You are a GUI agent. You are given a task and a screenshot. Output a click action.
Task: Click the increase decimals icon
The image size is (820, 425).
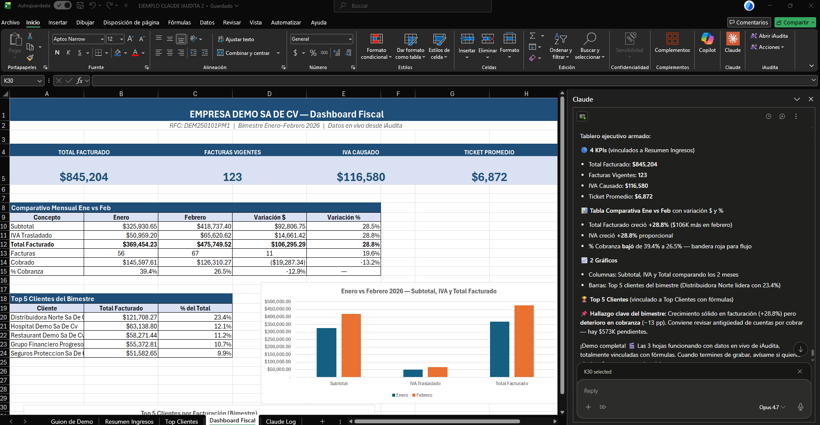coord(337,53)
